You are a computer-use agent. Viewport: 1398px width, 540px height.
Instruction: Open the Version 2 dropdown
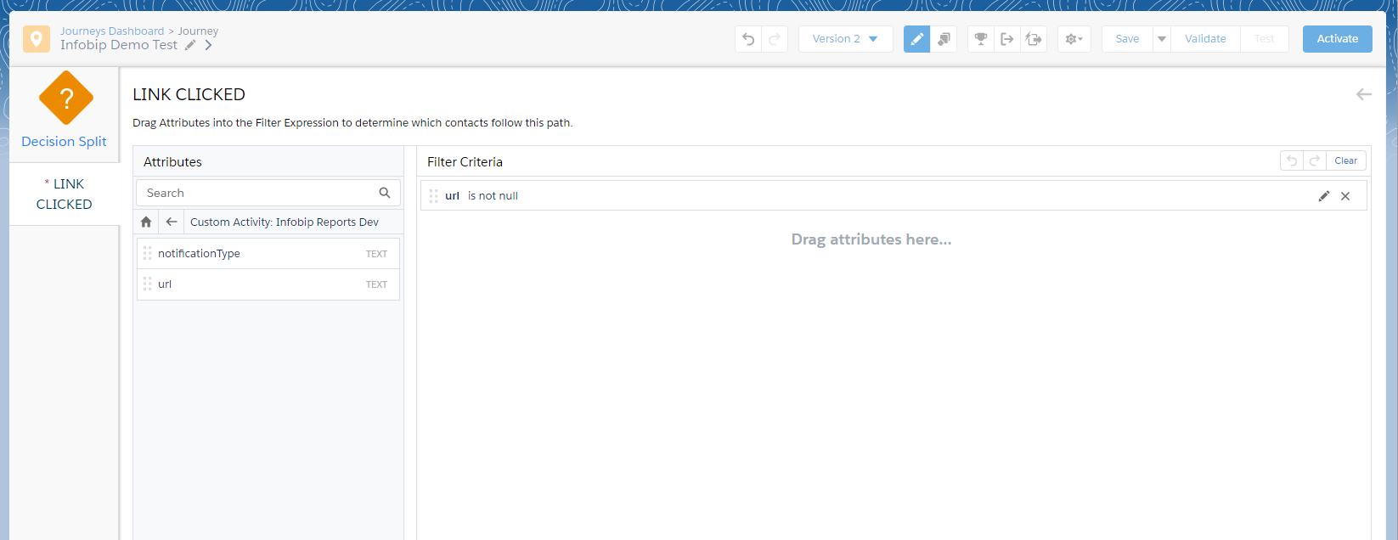(845, 39)
